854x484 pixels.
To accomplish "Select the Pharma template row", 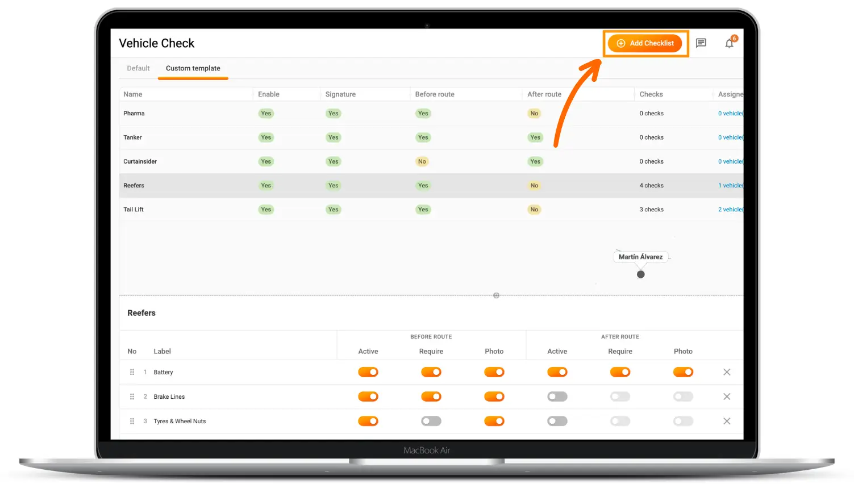I will pos(431,114).
